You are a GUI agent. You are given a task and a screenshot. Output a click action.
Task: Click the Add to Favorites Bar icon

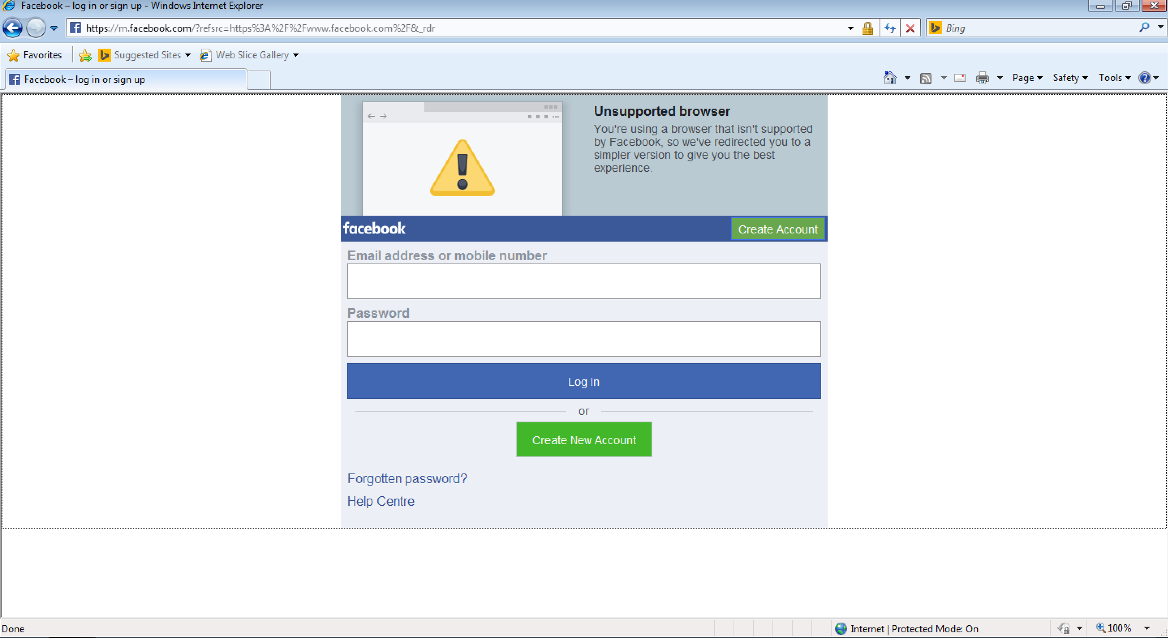(x=85, y=55)
